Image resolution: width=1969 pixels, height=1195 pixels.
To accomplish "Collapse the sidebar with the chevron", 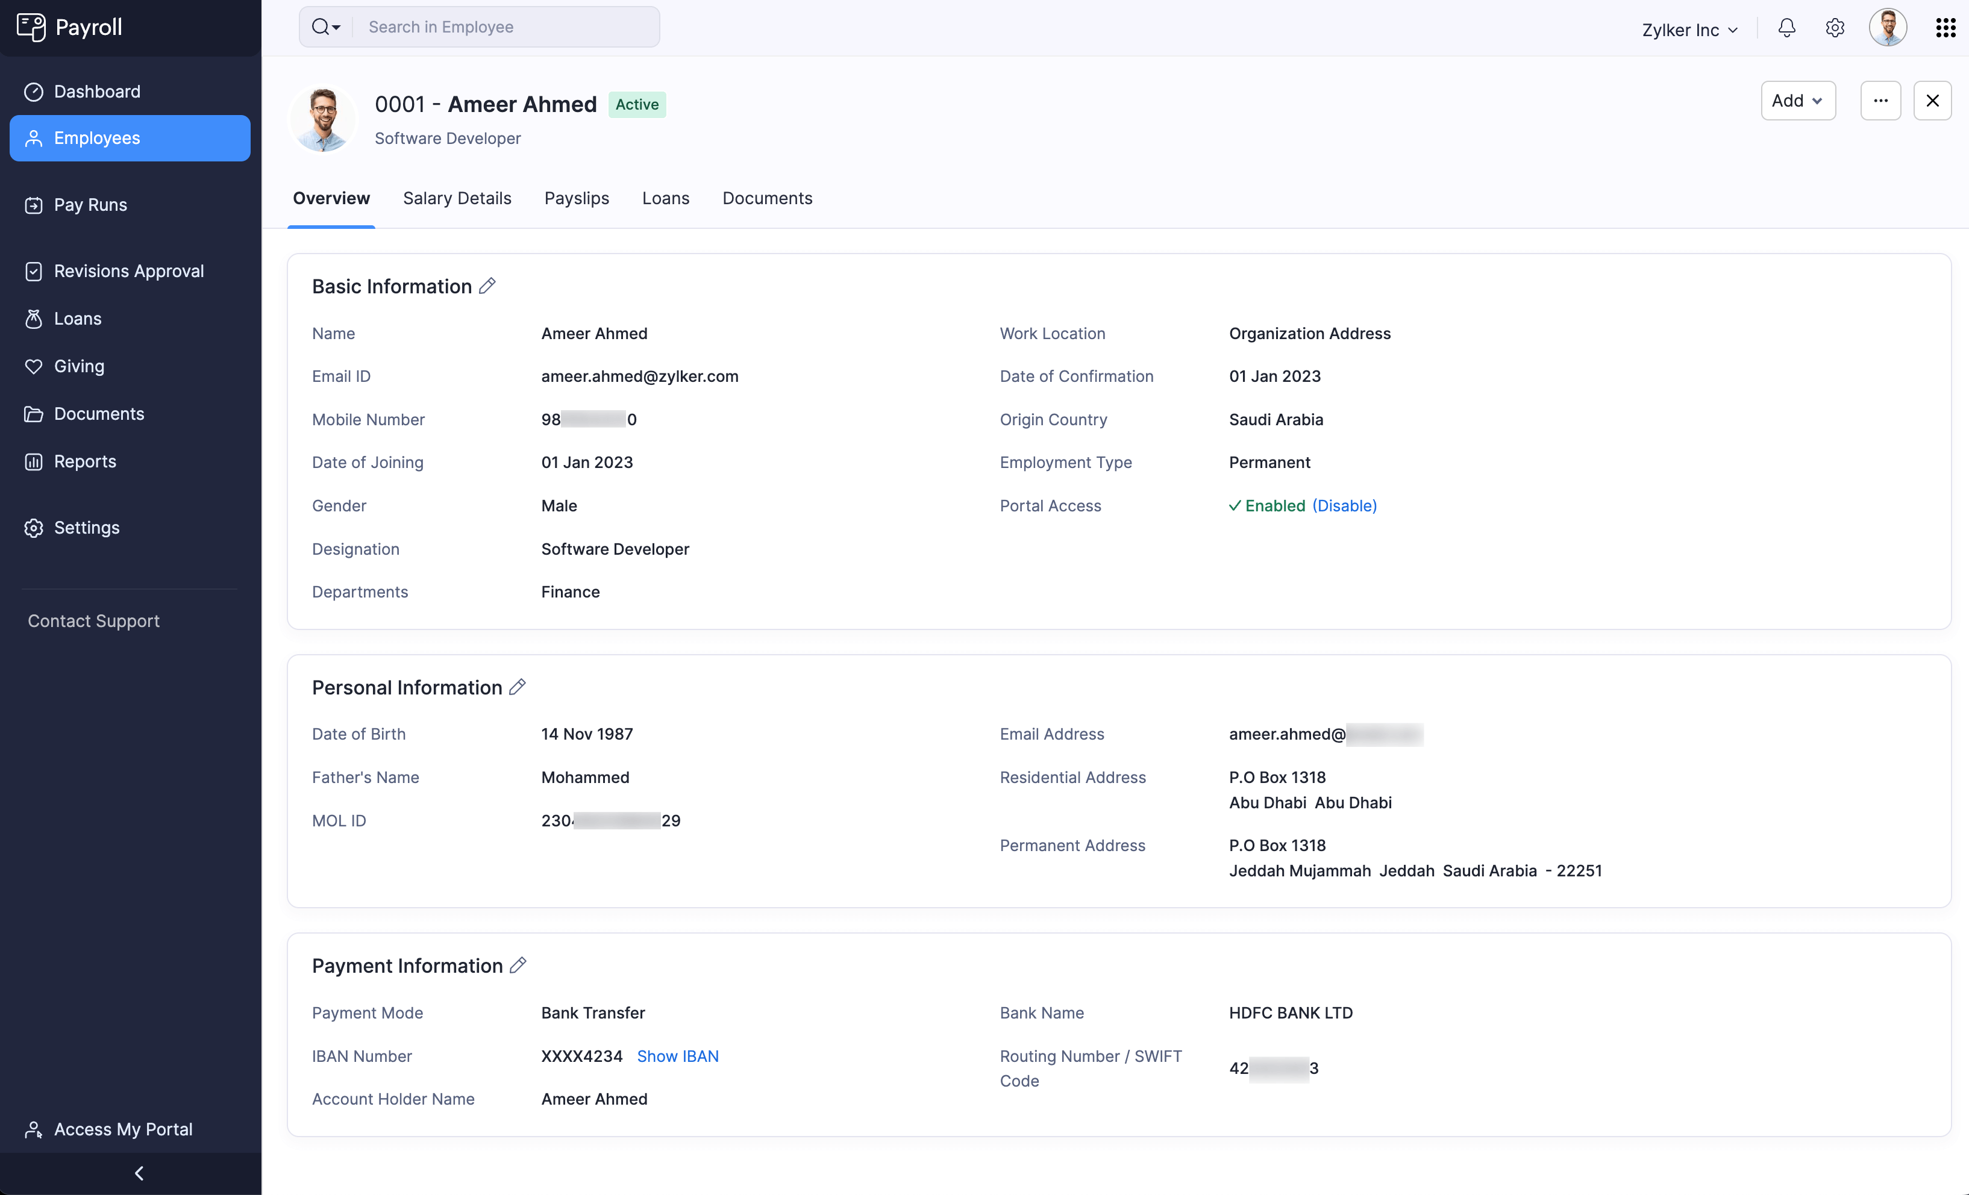I will 138,1173.
